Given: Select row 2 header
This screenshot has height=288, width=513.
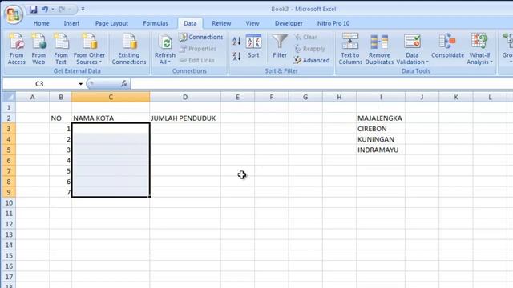Looking at the screenshot, I should [x=9, y=118].
